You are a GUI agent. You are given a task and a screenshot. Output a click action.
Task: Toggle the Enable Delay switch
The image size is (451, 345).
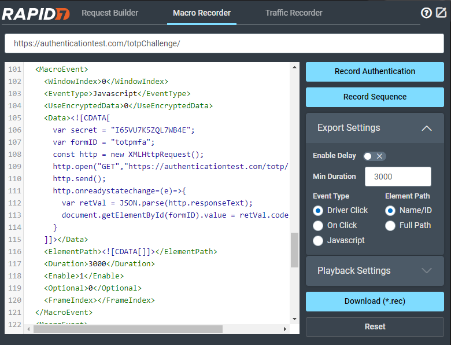point(374,156)
